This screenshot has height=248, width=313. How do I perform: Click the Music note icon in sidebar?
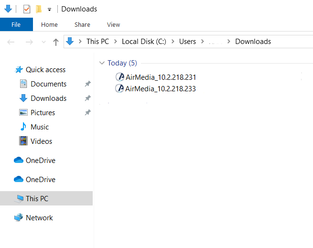23,127
